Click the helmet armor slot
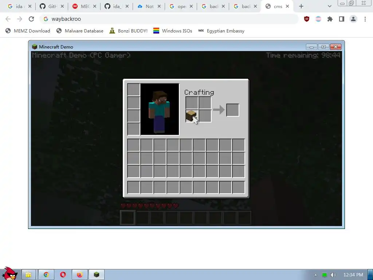This screenshot has width=373, height=280. [x=133, y=90]
